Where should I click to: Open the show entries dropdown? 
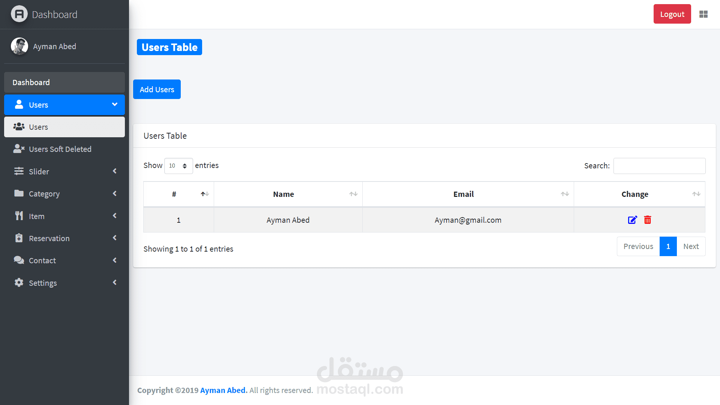178,166
